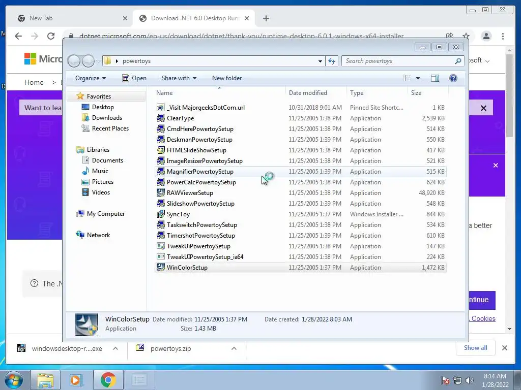Click the search magnifier icon in Explorer
This screenshot has height=390, width=521.
pyautogui.click(x=458, y=61)
